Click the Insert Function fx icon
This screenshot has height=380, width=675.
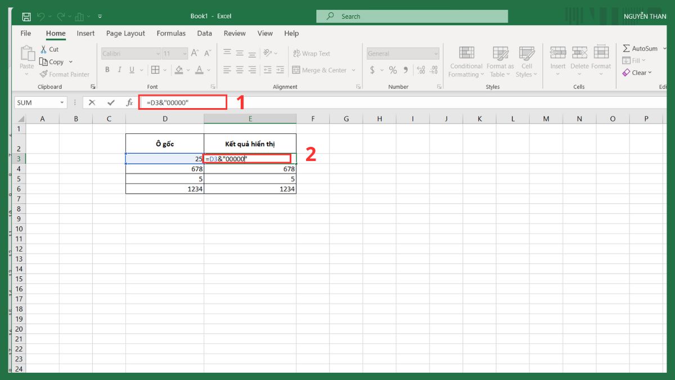129,102
